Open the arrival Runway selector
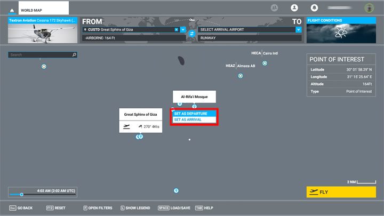Image resolution: width=384 pixels, height=216 pixels. point(249,38)
